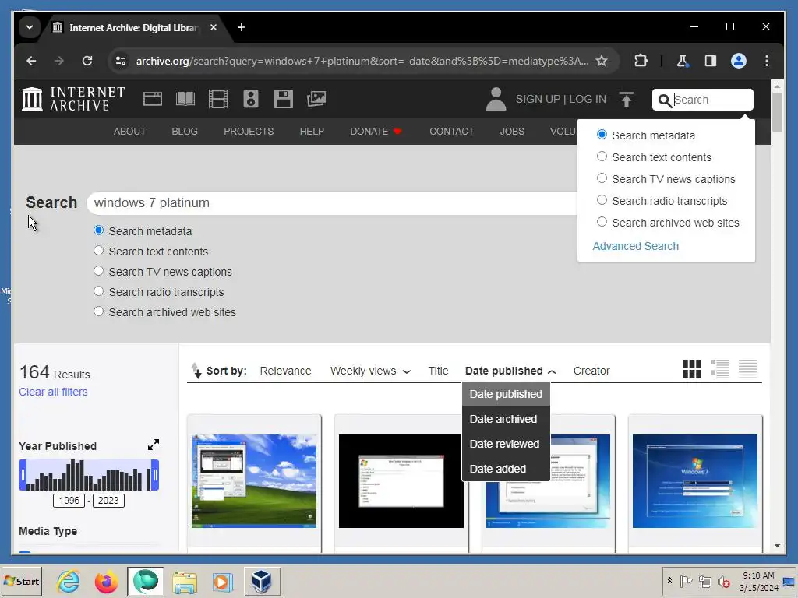The image size is (798, 598).
Task: Open the Chrome extensions puzzle icon
Action: point(641,61)
